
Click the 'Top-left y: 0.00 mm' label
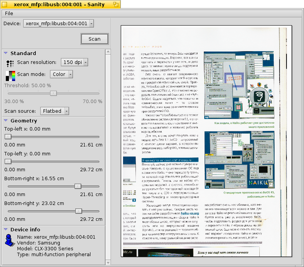point(28,154)
